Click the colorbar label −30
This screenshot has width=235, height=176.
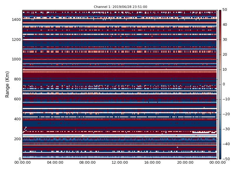click(226, 129)
